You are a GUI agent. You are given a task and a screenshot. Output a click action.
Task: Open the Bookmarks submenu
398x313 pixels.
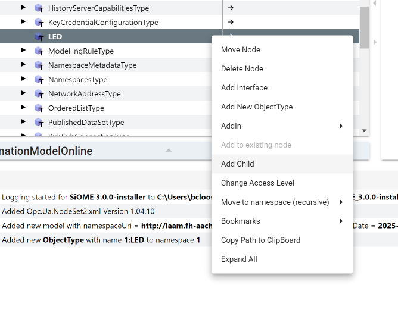282,221
